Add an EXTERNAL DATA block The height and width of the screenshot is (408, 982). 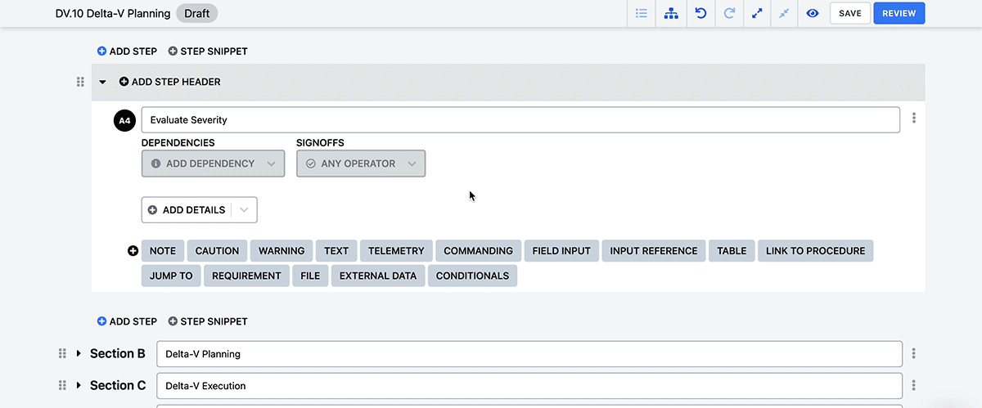pos(378,276)
